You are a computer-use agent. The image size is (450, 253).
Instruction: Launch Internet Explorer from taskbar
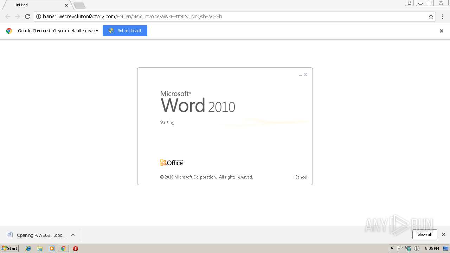coord(28,248)
